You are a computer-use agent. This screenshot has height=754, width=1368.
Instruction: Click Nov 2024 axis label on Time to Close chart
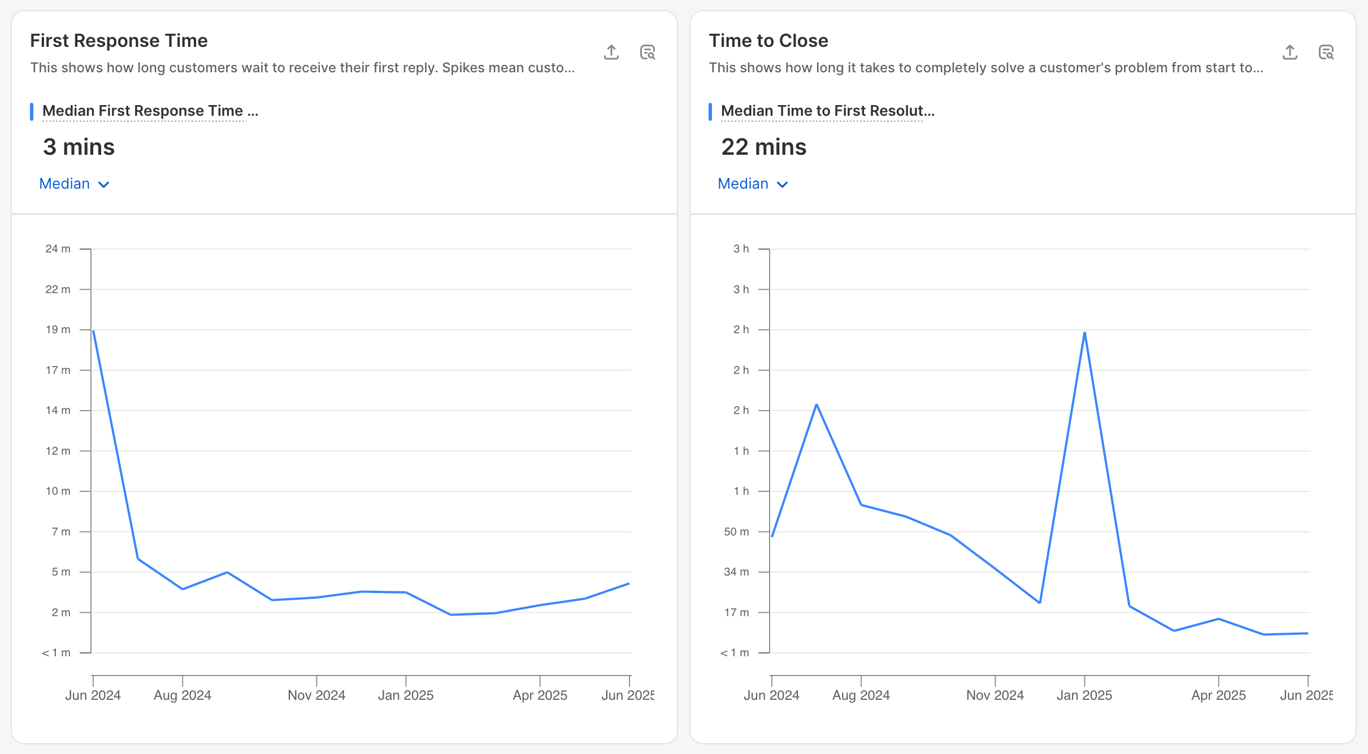pyautogui.click(x=994, y=695)
